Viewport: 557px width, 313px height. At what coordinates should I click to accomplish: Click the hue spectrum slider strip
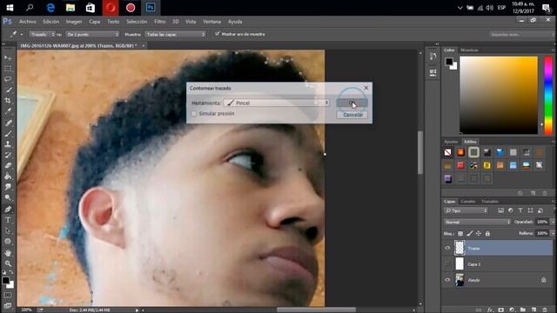coord(548,95)
